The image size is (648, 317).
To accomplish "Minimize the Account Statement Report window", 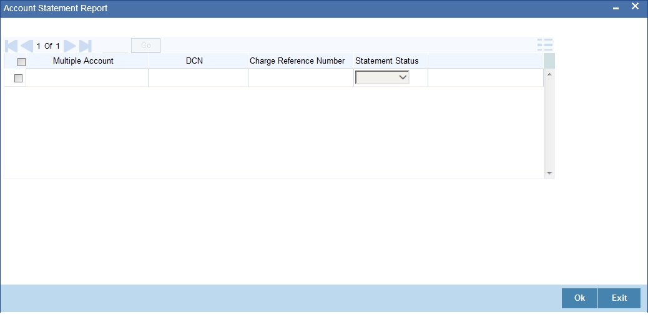I will (616, 8).
